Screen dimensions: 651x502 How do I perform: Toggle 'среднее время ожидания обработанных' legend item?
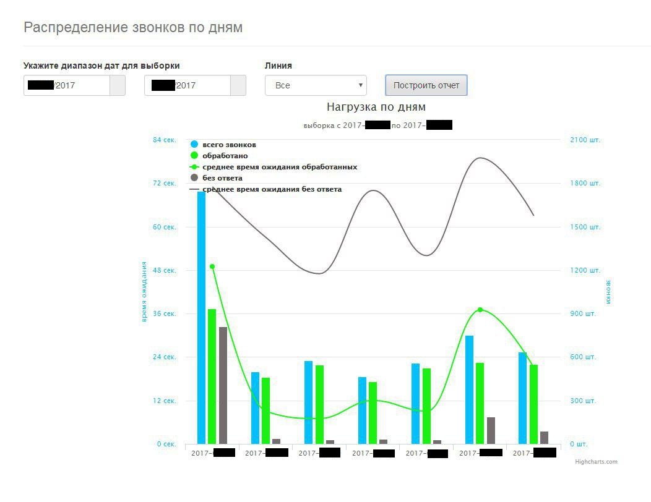coord(274,167)
